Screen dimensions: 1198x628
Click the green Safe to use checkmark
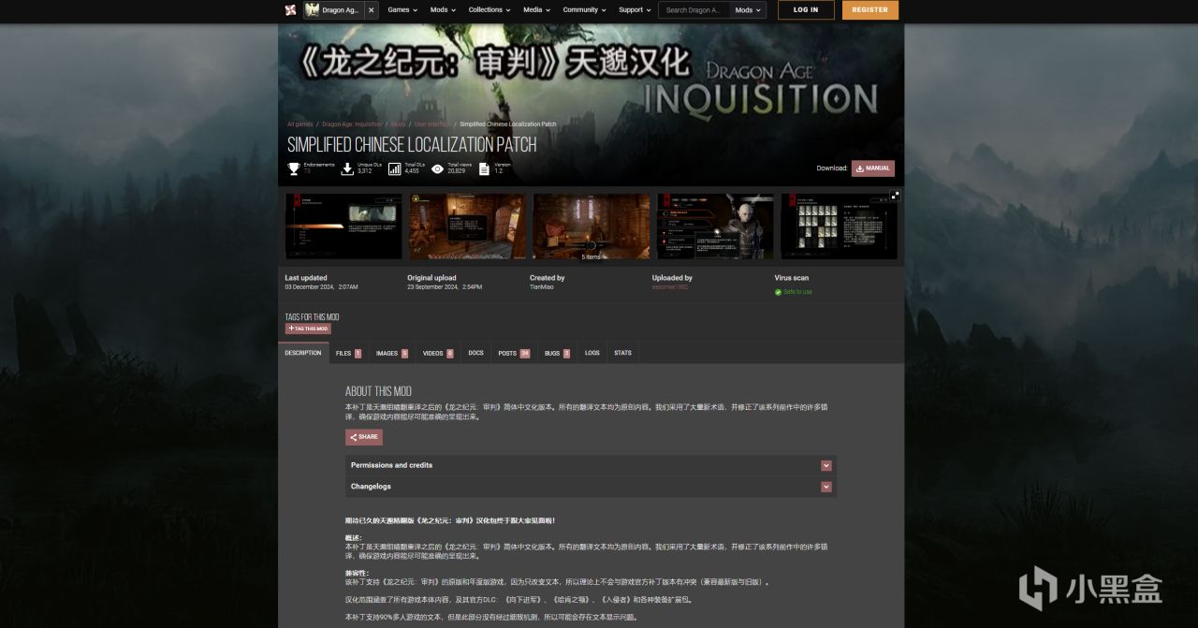(x=778, y=292)
